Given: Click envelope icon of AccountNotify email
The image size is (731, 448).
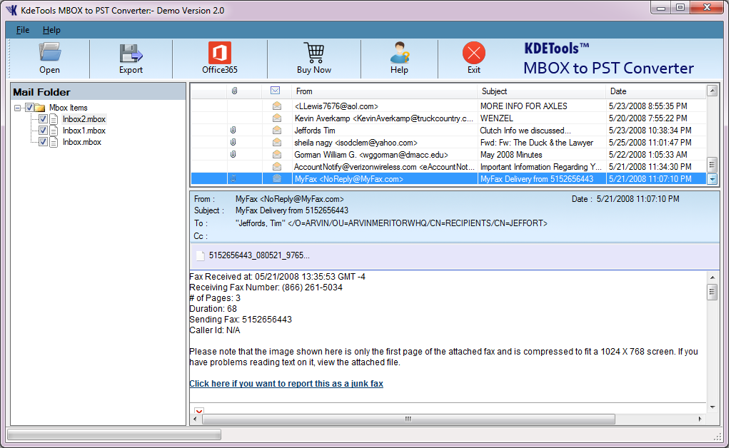Looking at the screenshot, I should [x=277, y=166].
